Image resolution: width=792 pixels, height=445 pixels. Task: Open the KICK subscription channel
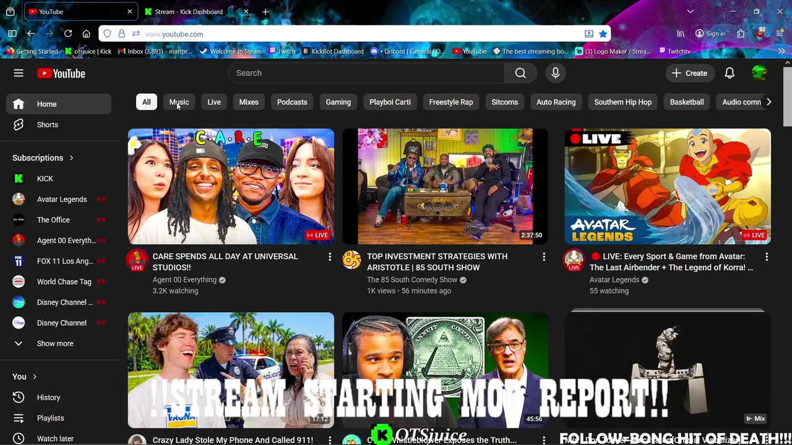coord(59,179)
